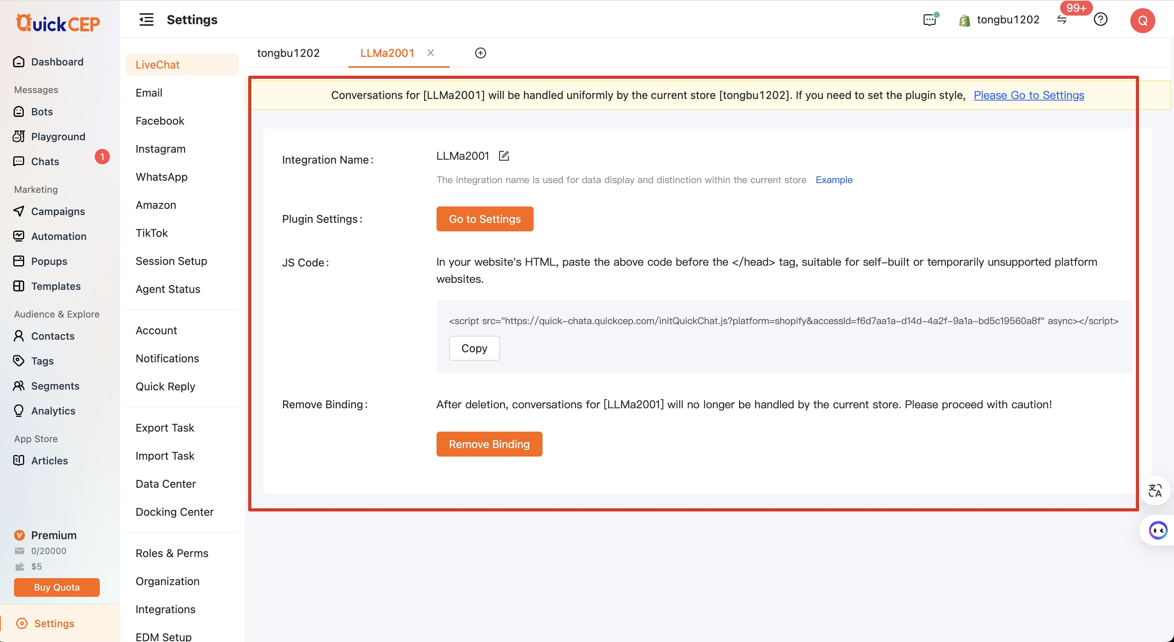Edit the integration name pencil icon
Image resolution: width=1174 pixels, height=642 pixels.
(x=504, y=156)
